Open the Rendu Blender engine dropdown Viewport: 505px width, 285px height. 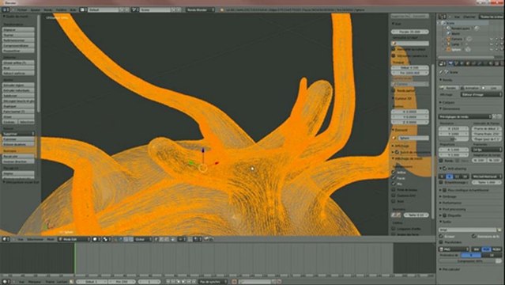coord(200,10)
